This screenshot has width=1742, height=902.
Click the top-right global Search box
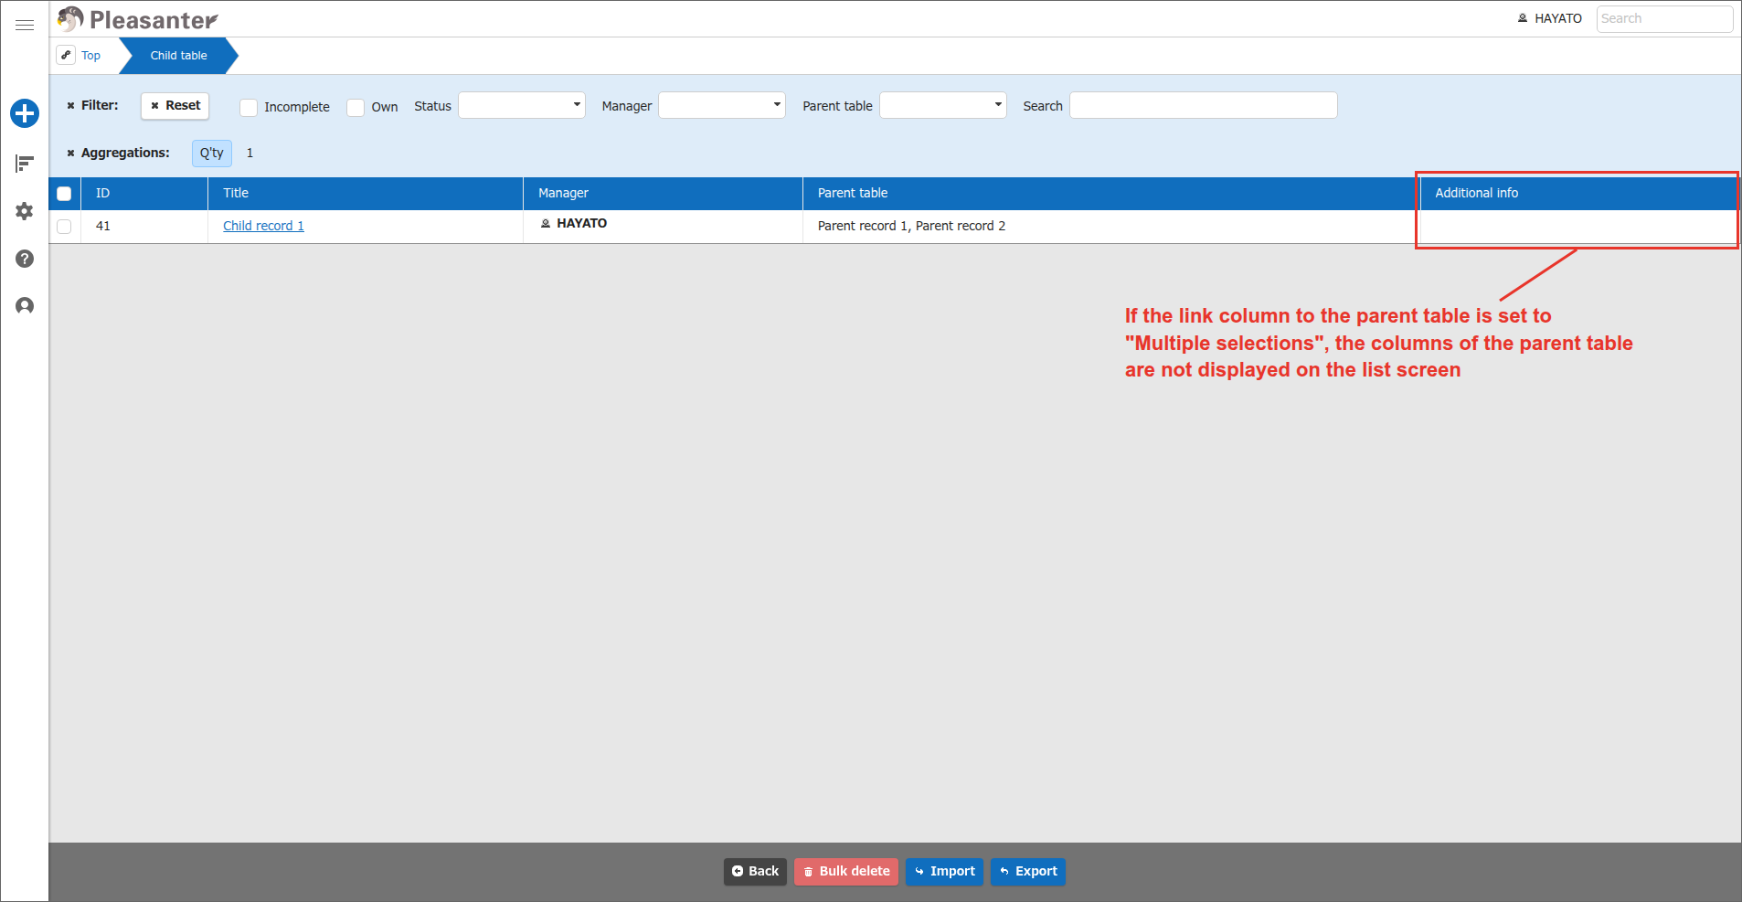[1664, 18]
